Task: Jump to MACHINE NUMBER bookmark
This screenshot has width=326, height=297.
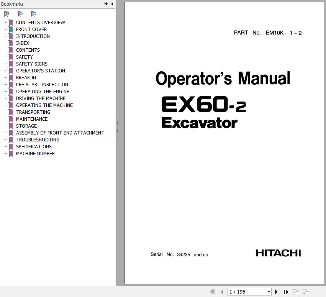Action: coord(35,154)
